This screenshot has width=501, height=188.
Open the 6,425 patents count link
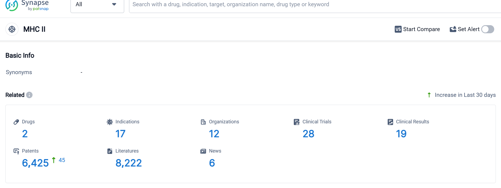pos(35,163)
